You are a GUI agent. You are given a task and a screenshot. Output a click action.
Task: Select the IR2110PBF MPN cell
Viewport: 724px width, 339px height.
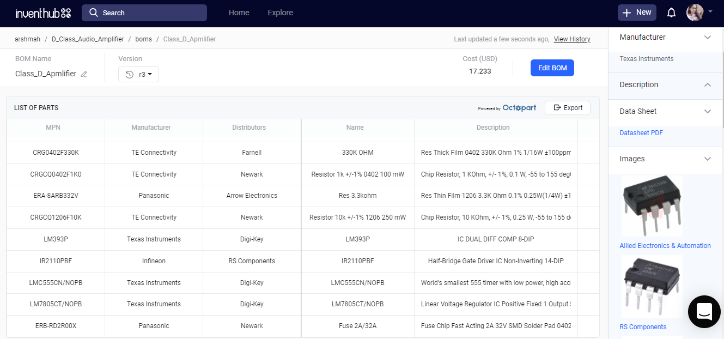56,261
